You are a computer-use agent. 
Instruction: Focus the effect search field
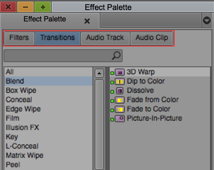pyautogui.click(x=63, y=56)
